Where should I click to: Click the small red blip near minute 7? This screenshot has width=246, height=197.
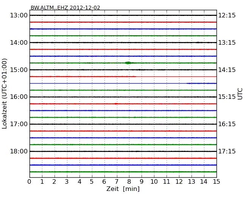click(116, 104)
